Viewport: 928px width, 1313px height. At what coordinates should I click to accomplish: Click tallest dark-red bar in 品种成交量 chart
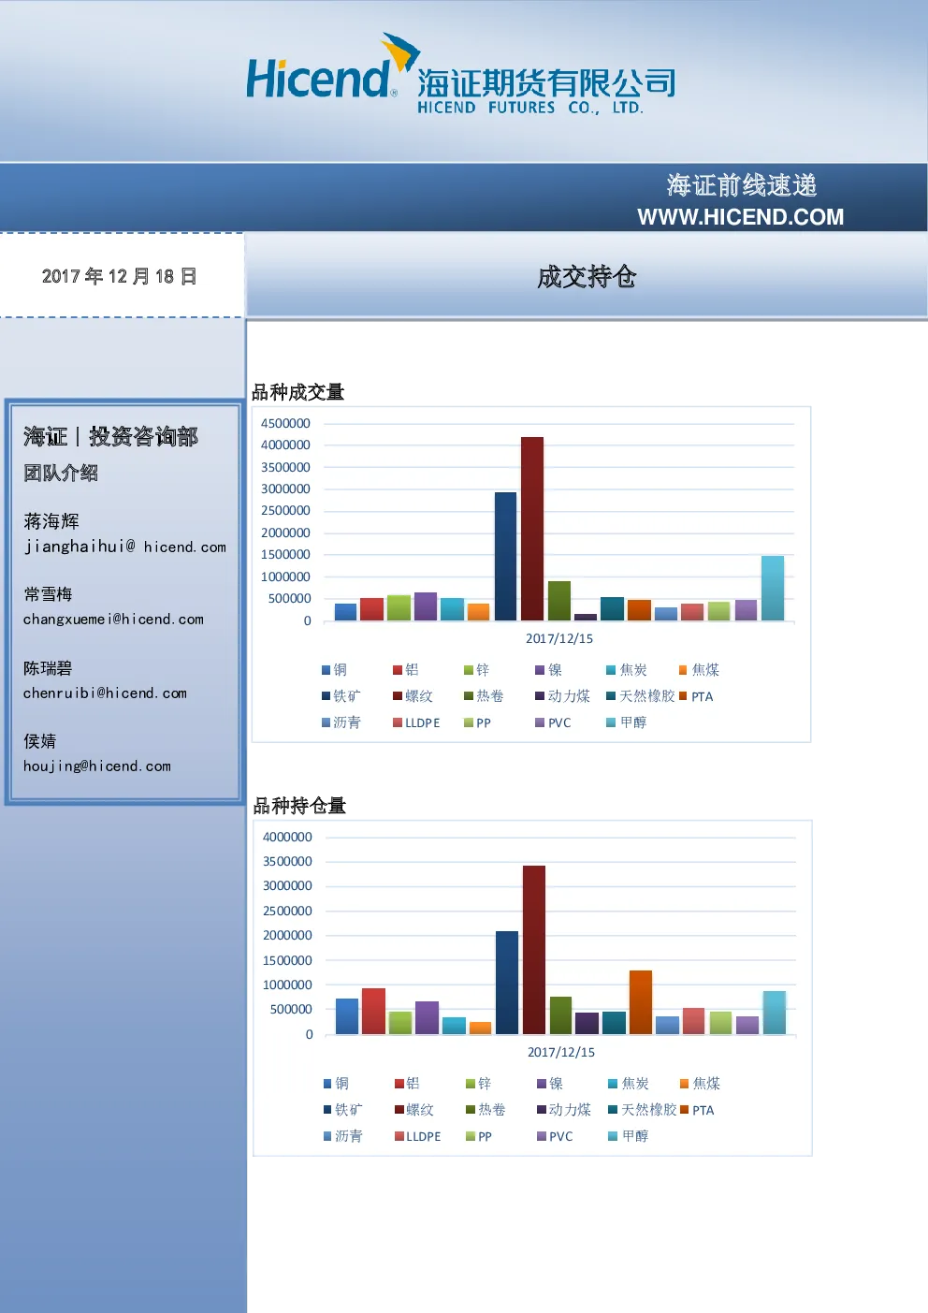coord(532,529)
